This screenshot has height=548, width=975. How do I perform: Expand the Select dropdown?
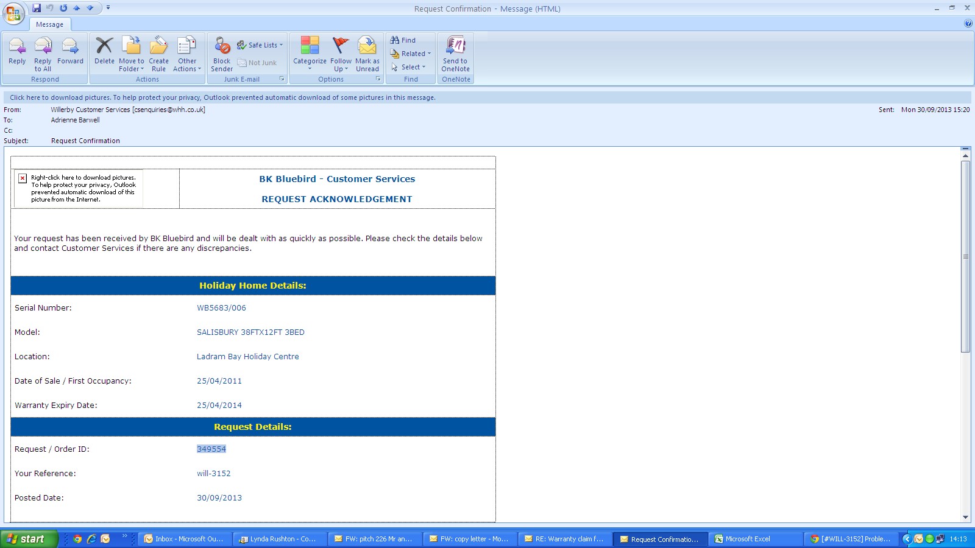pyautogui.click(x=408, y=67)
